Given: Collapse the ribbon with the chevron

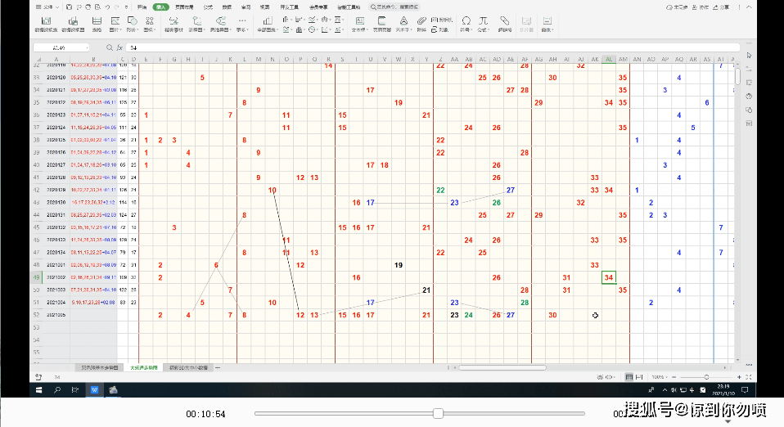Looking at the screenshot, I should [749, 7].
